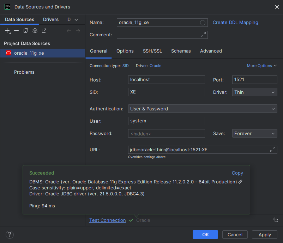
Task: Open the General tab
Action: pos(98,51)
